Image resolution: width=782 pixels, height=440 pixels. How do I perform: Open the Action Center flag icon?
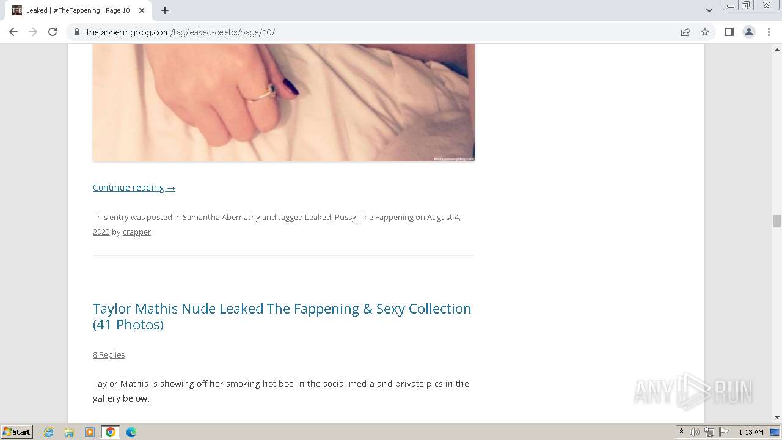pyautogui.click(x=724, y=432)
